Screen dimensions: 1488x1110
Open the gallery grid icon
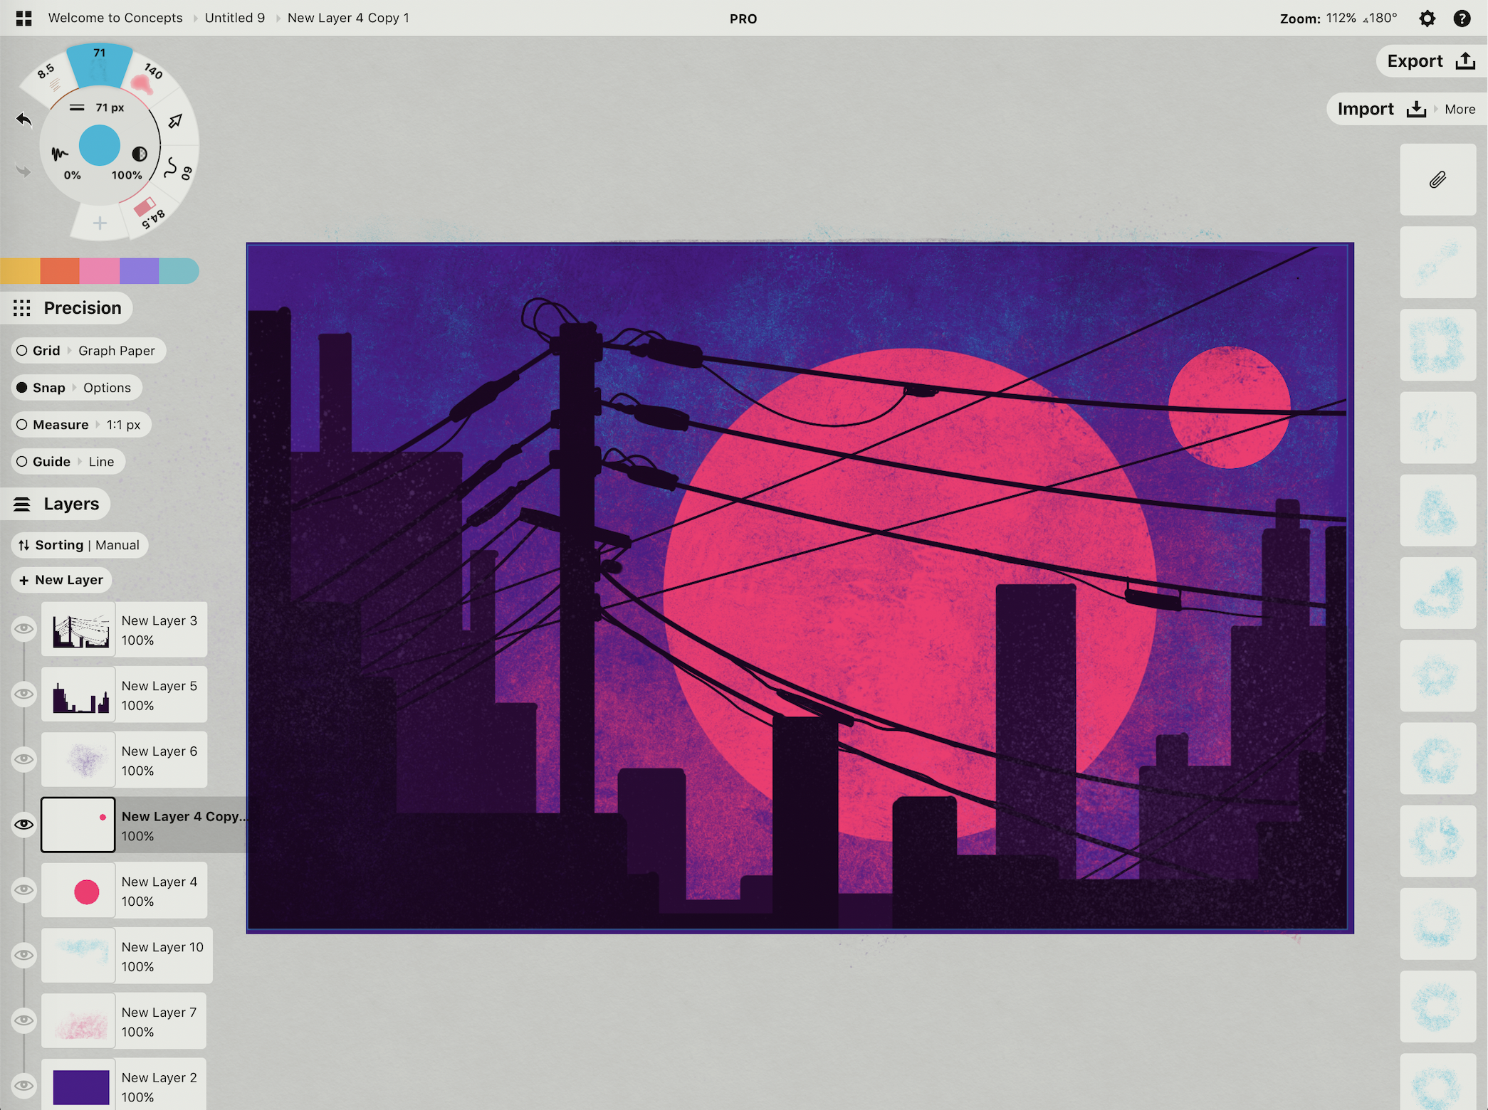[x=23, y=18]
